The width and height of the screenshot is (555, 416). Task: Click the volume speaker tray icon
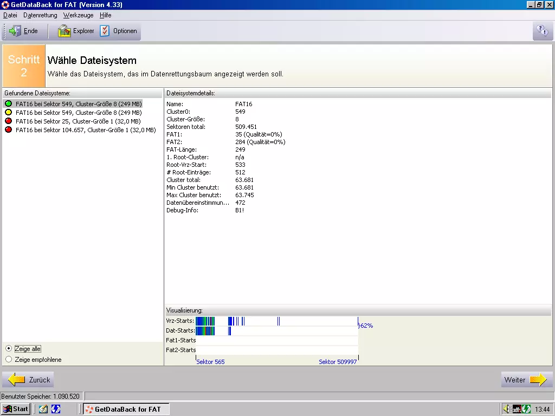click(x=507, y=409)
